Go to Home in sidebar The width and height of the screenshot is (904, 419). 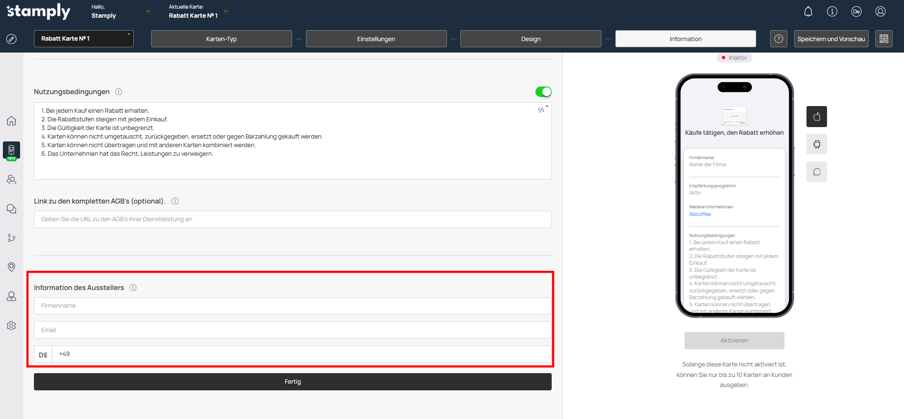pos(11,121)
